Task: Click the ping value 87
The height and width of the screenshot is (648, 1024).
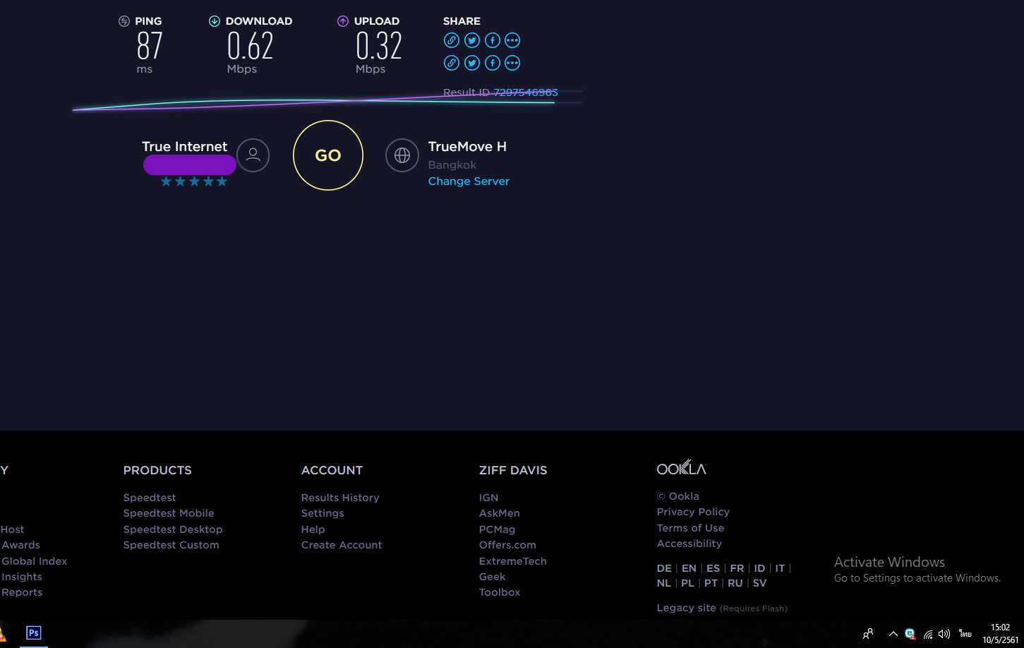Action: (150, 47)
